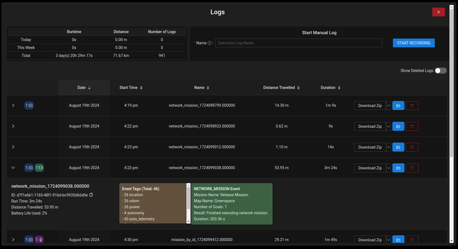Click help icon next to Name label
The height and width of the screenshot is (249, 458).
[209, 43]
